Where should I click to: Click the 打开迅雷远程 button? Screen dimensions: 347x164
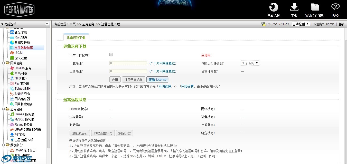(x=133, y=80)
